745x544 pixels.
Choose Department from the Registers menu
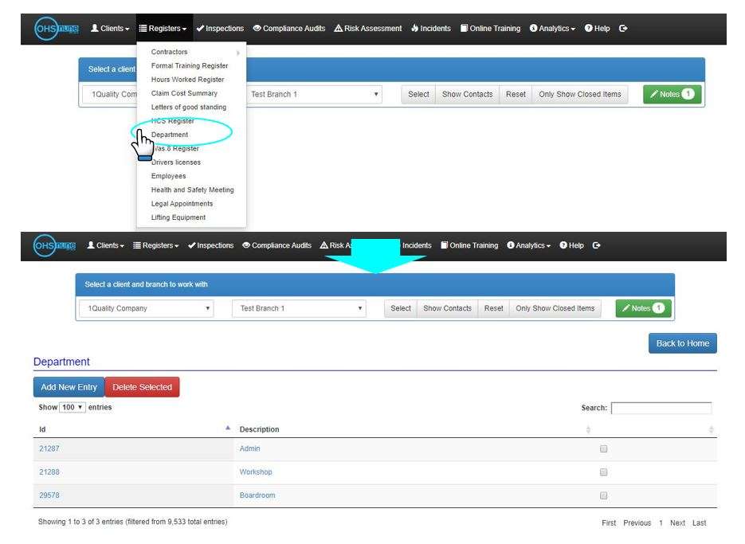(x=170, y=135)
